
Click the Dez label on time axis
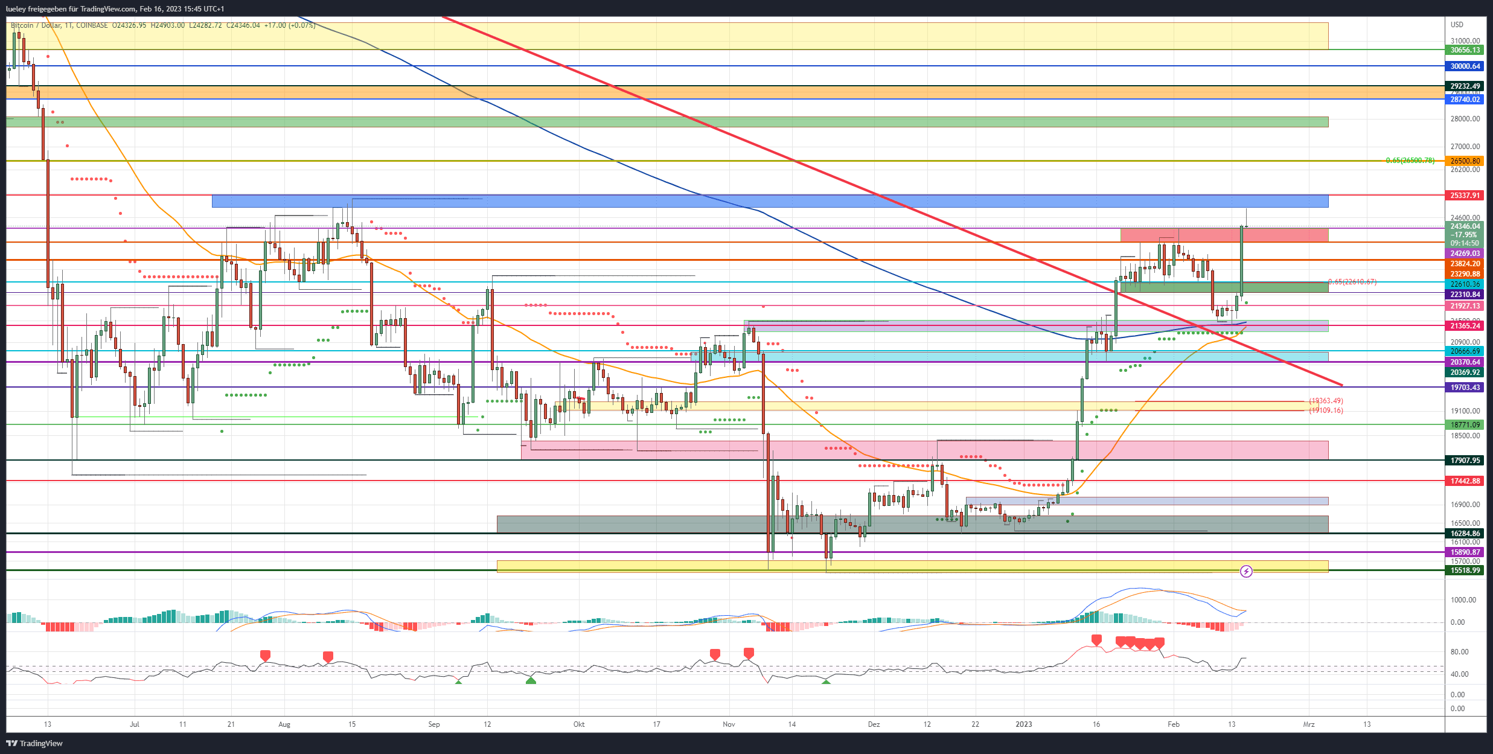tap(874, 724)
